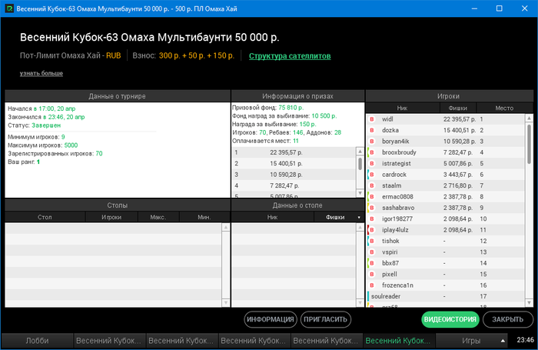Click the bounty icon beside tishok

point(371,241)
